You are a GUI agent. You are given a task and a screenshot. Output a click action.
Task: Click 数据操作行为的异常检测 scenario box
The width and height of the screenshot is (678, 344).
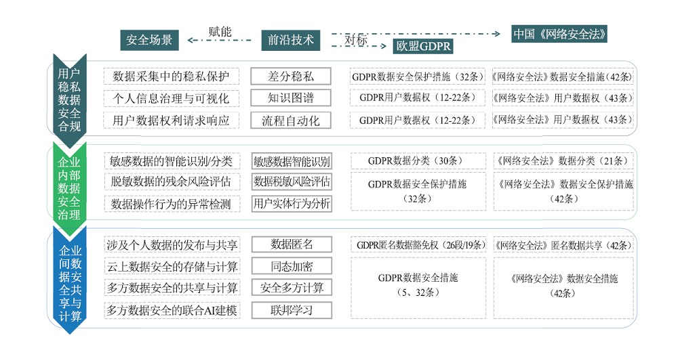pos(172,203)
